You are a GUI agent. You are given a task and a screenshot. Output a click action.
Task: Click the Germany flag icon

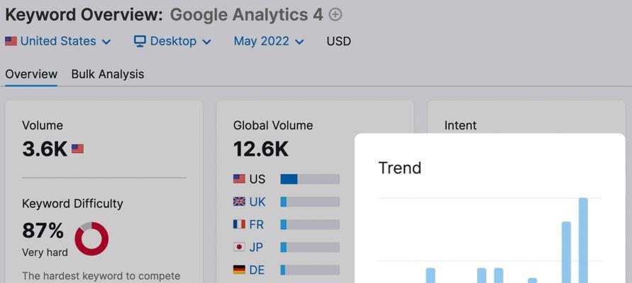coord(239,270)
